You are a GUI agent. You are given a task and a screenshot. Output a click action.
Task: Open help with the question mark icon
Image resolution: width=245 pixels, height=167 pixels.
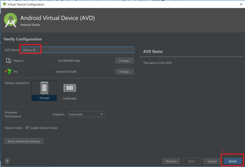pos(7,161)
